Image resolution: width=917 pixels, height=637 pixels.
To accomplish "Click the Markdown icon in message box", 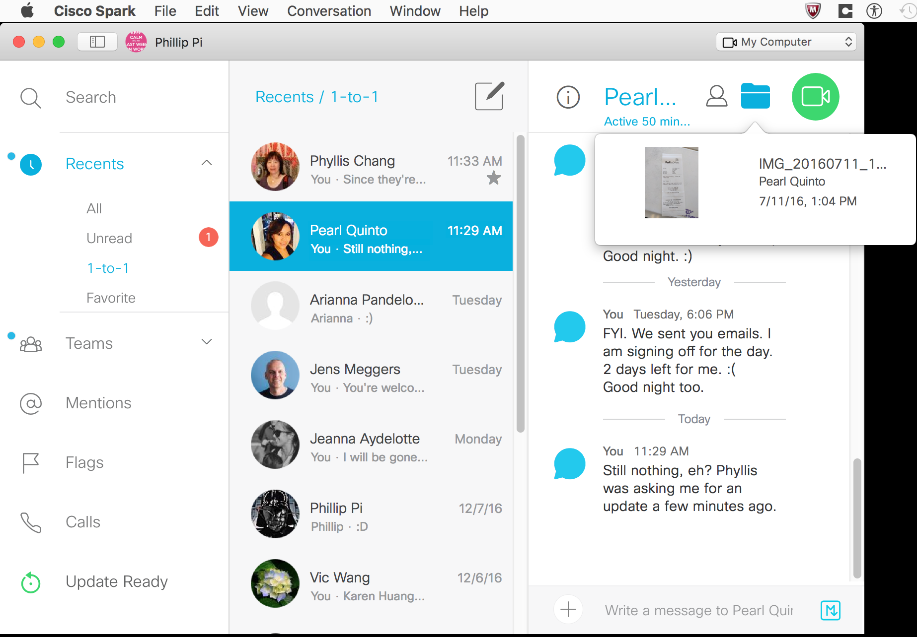I will coord(830,610).
